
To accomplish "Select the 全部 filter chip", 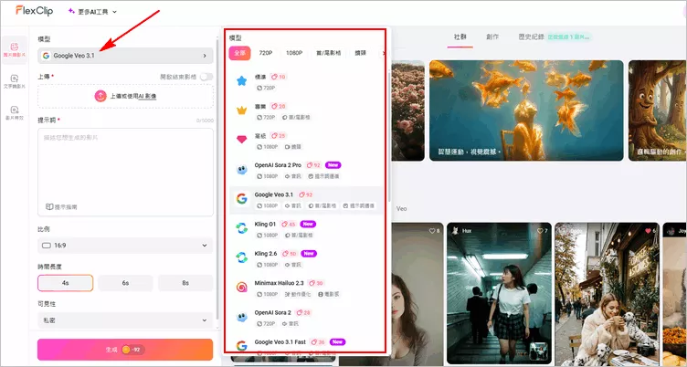I will pos(239,53).
